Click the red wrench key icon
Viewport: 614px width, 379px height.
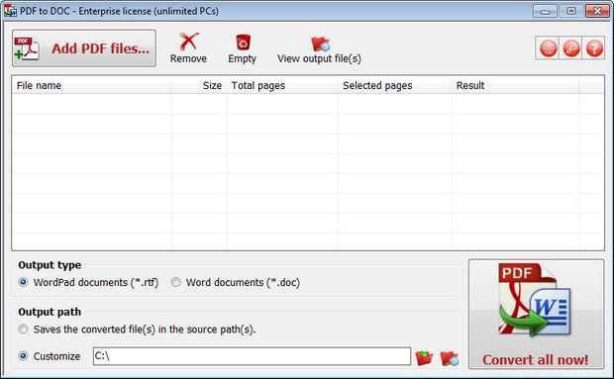point(571,48)
